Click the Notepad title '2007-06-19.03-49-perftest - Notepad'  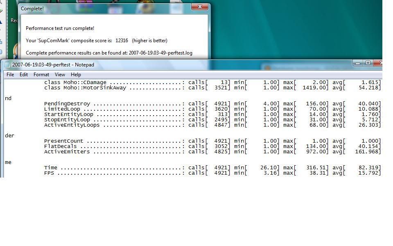53,65
